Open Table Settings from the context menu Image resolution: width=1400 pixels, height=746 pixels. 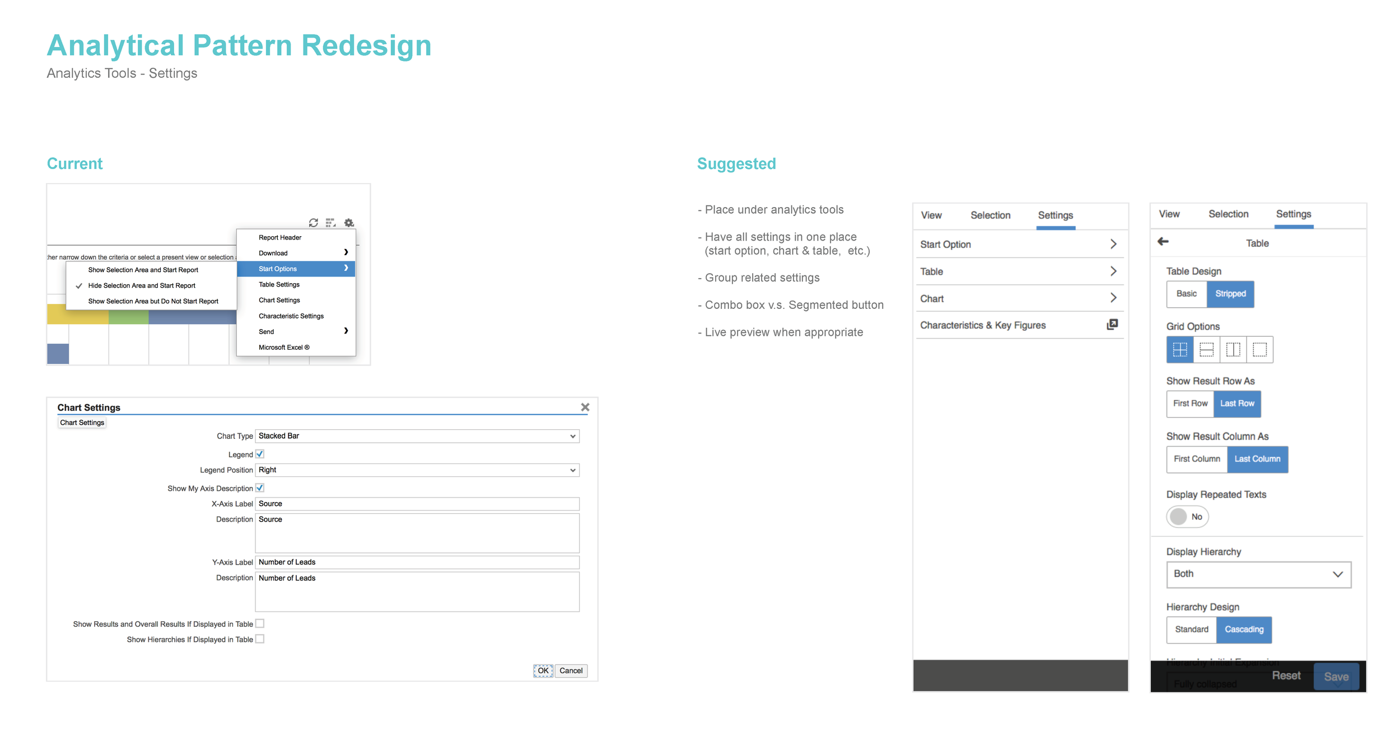click(x=296, y=284)
